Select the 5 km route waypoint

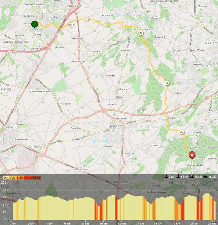(x=87, y=19)
